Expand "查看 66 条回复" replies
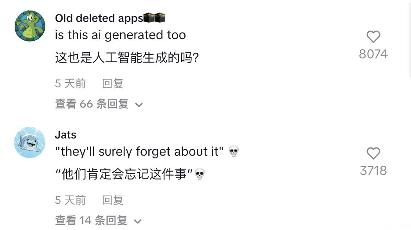This screenshot has width=411, height=230. 92,104
